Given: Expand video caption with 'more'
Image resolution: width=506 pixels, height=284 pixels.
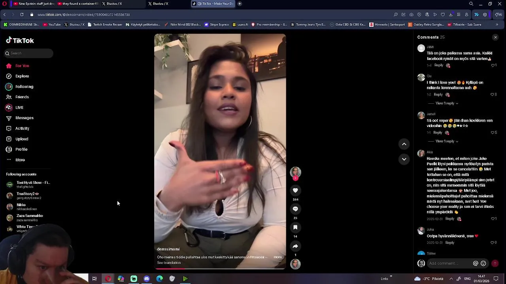Looking at the screenshot, I should coord(278,257).
